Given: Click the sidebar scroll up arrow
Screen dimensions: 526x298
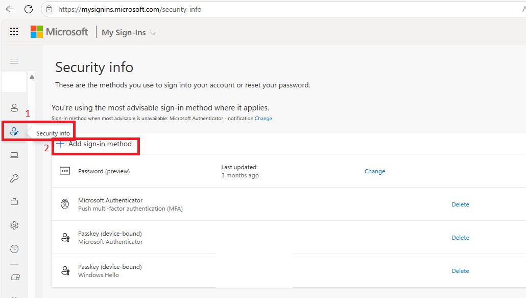Looking at the screenshot, I should 32,77.
